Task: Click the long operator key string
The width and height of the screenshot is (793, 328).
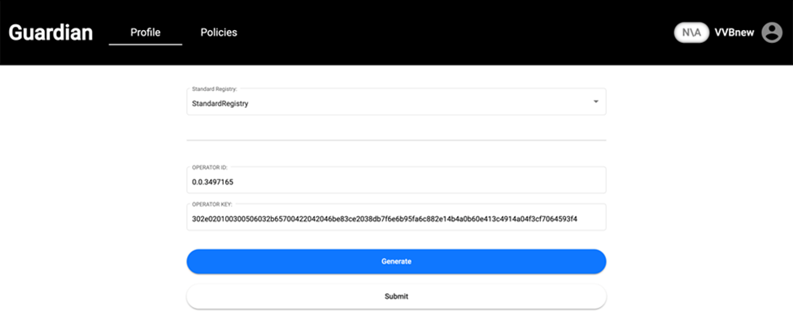Action: click(x=384, y=219)
